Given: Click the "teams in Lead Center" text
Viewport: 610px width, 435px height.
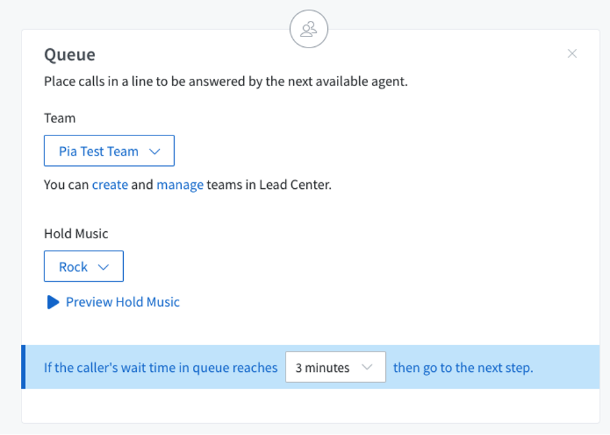Looking at the screenshot, I should pyautogui.click(x=269, y=184).
